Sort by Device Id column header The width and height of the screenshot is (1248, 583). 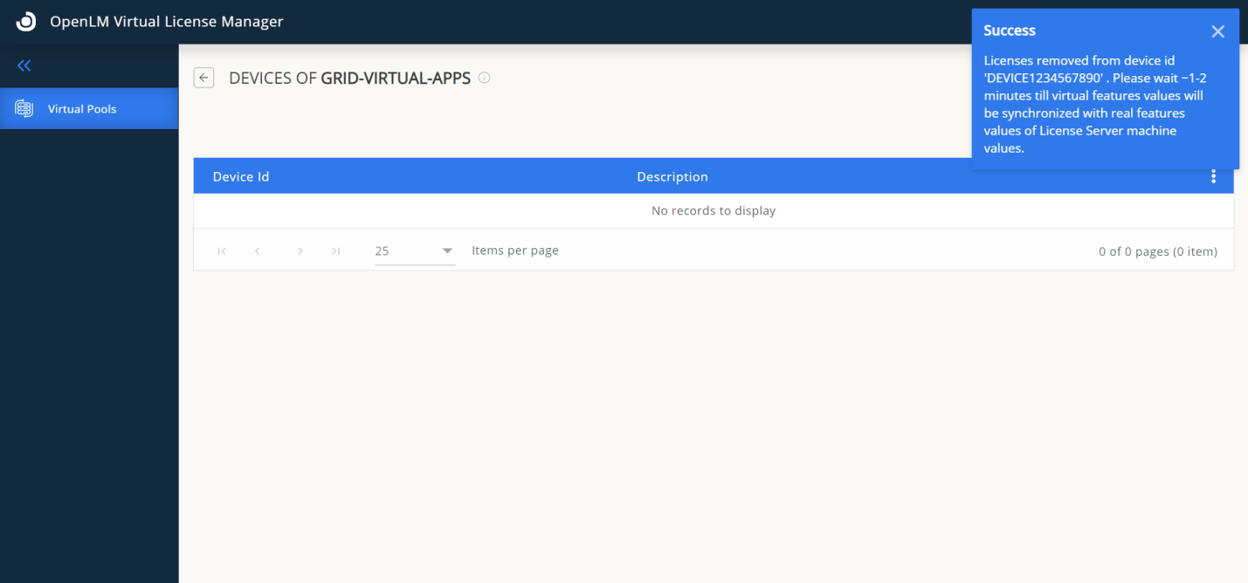pyautogui.click(x=241, y=176)
